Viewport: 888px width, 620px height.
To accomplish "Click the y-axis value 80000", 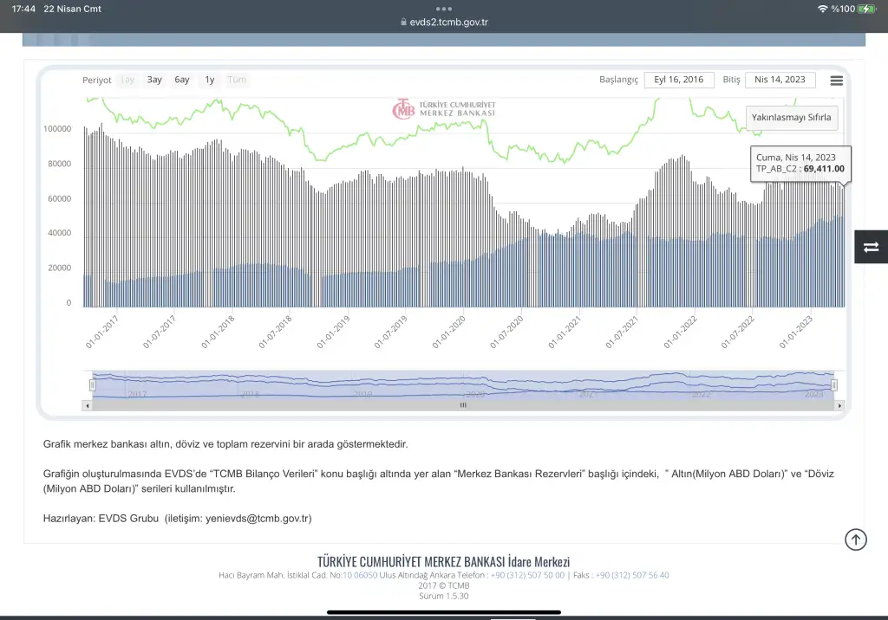I will tap(60, 164).
